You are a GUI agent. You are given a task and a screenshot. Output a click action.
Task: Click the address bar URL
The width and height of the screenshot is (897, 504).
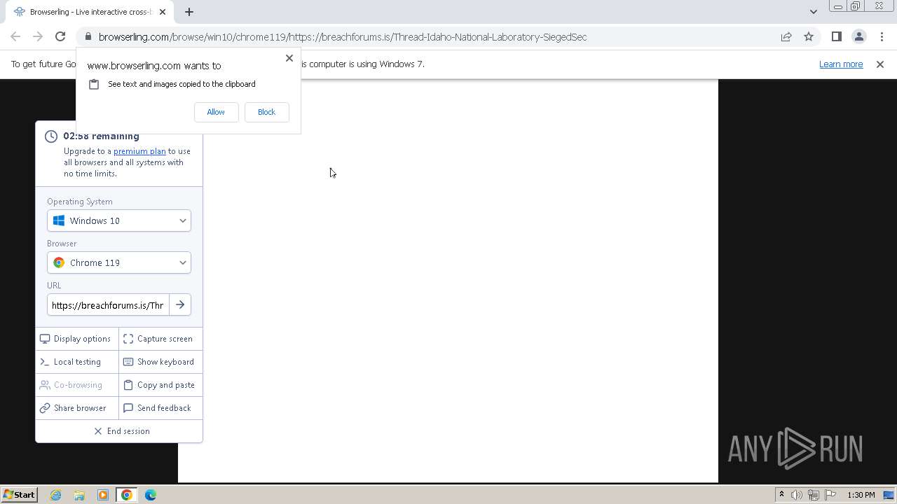343,37
